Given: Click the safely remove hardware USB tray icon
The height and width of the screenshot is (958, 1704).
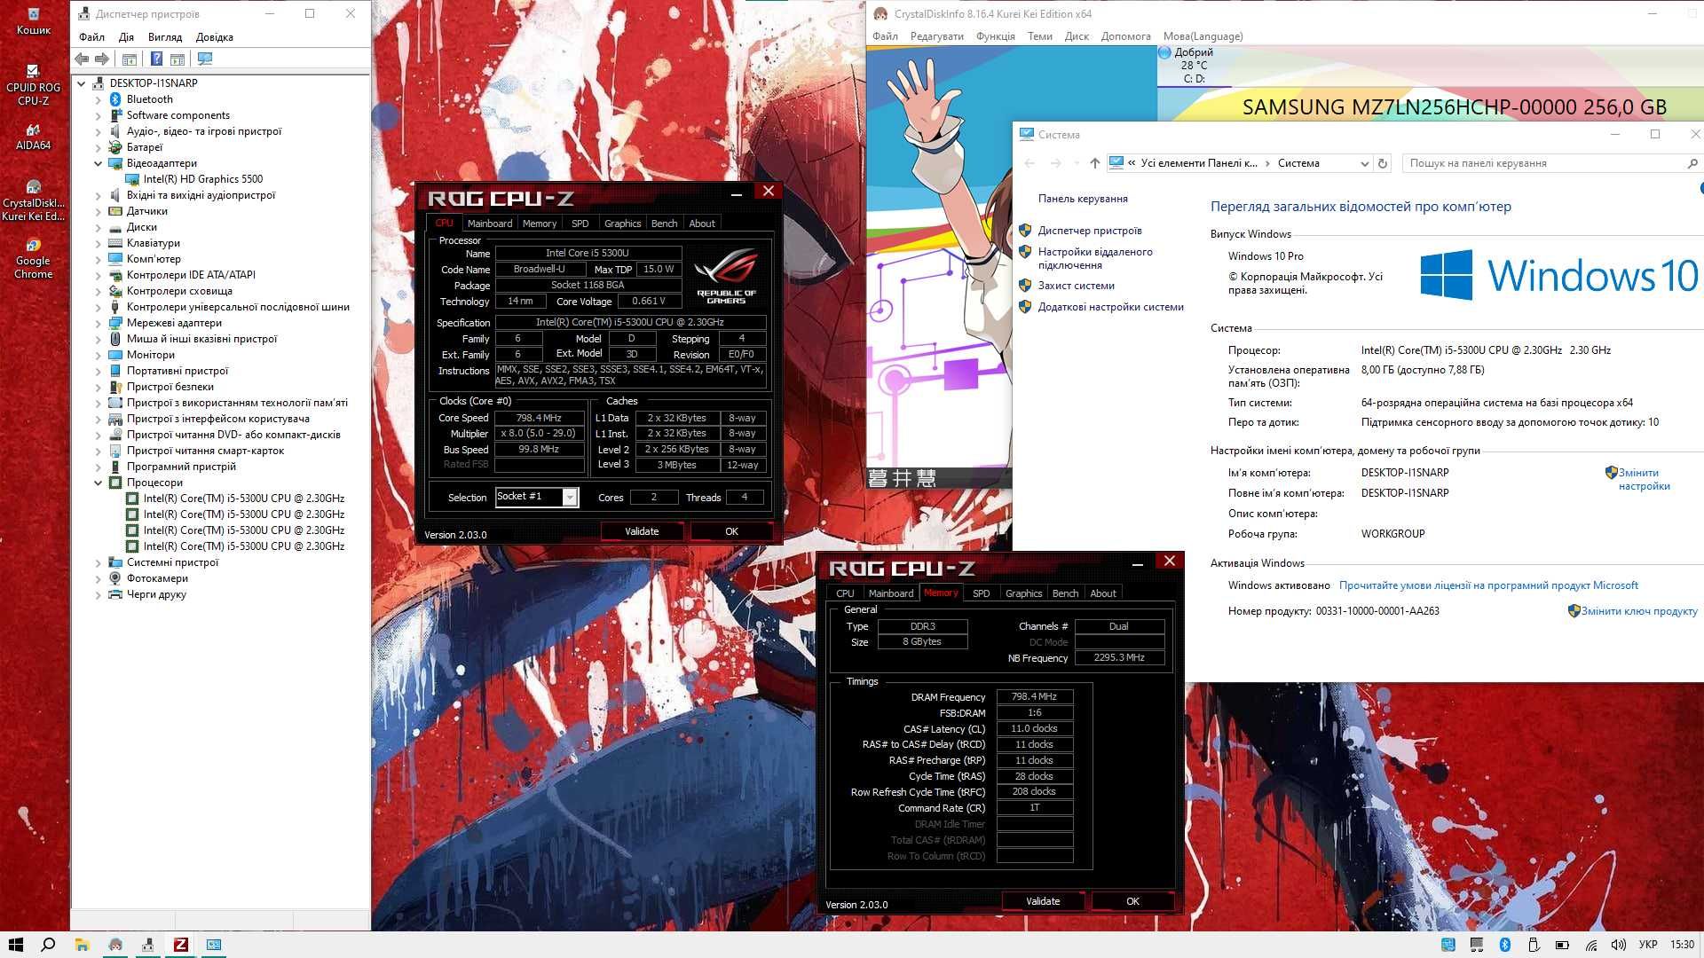Looking at the screenshot, I should 1534,945.
